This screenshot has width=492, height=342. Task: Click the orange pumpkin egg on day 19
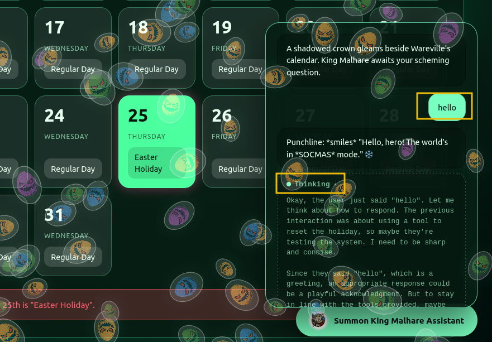pos(233,50)
